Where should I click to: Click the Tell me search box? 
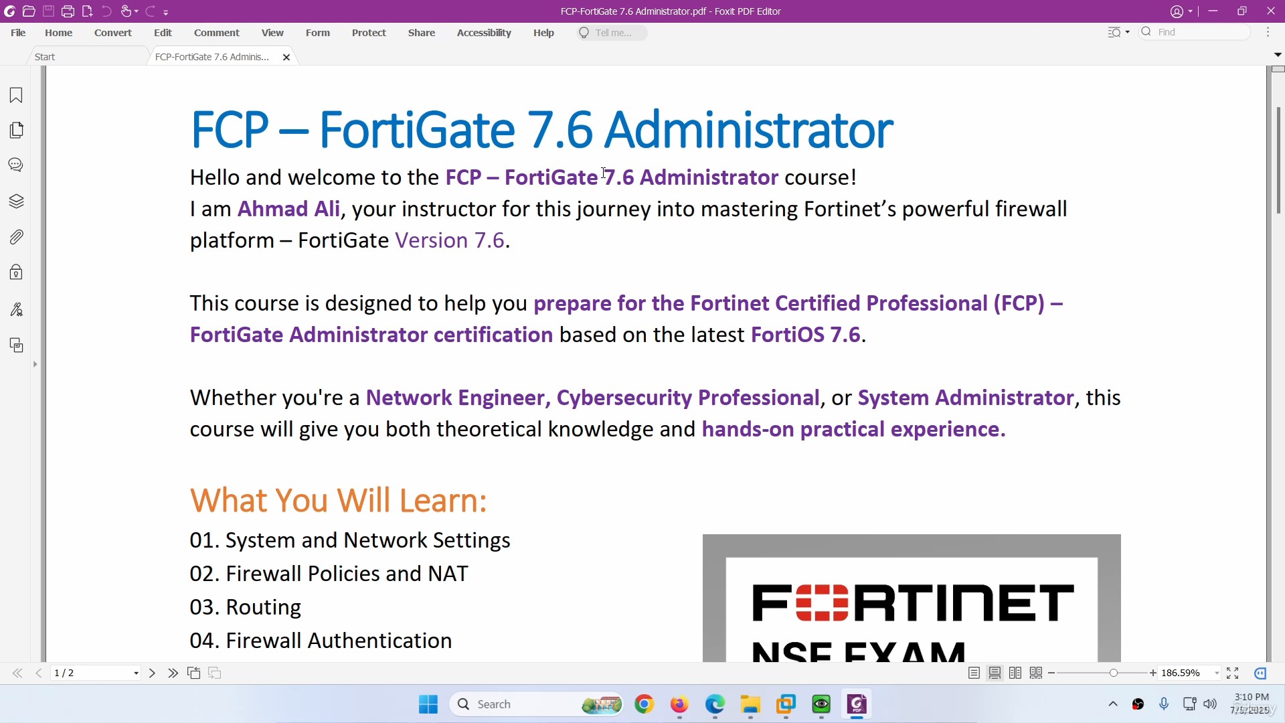click(612, 33)
